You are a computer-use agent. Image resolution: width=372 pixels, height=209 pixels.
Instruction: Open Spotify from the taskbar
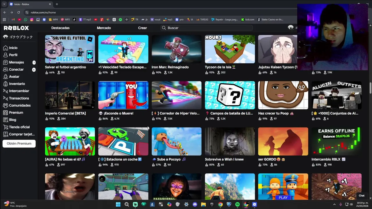tap(237, 204)
